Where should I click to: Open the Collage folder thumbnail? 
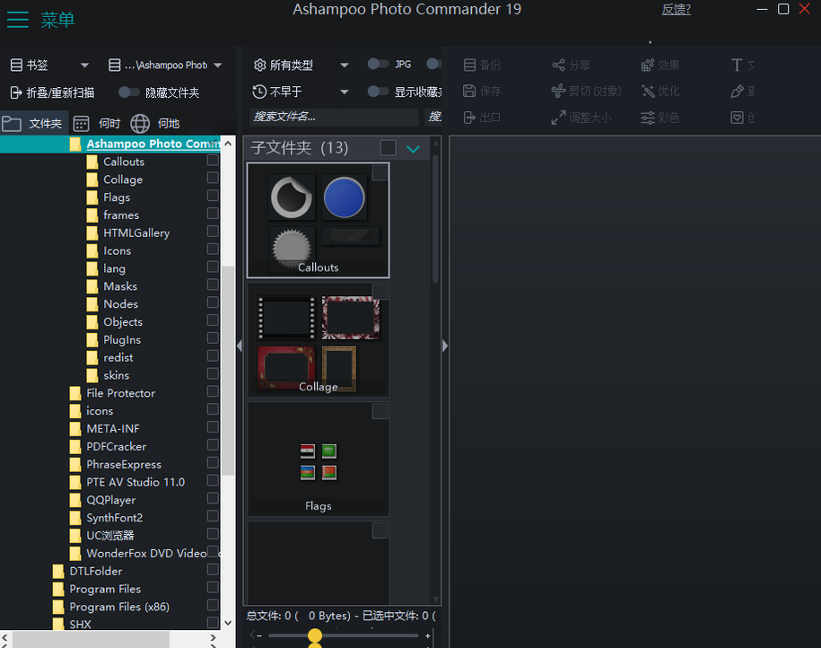pyautogui.click(x=319, y=340)
